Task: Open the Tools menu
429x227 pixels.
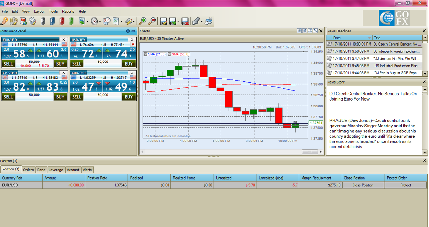Action: coord(53,11)
